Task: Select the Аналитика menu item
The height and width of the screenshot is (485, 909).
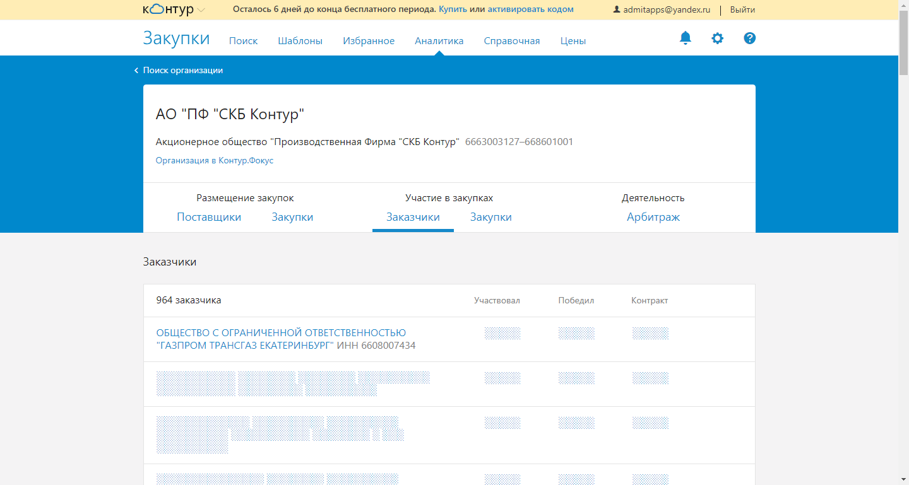Action: point(439,41)
